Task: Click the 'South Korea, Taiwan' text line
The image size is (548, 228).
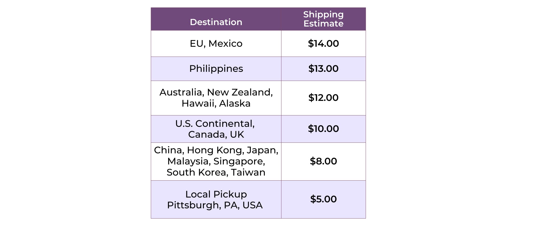Action: (216, 172)
